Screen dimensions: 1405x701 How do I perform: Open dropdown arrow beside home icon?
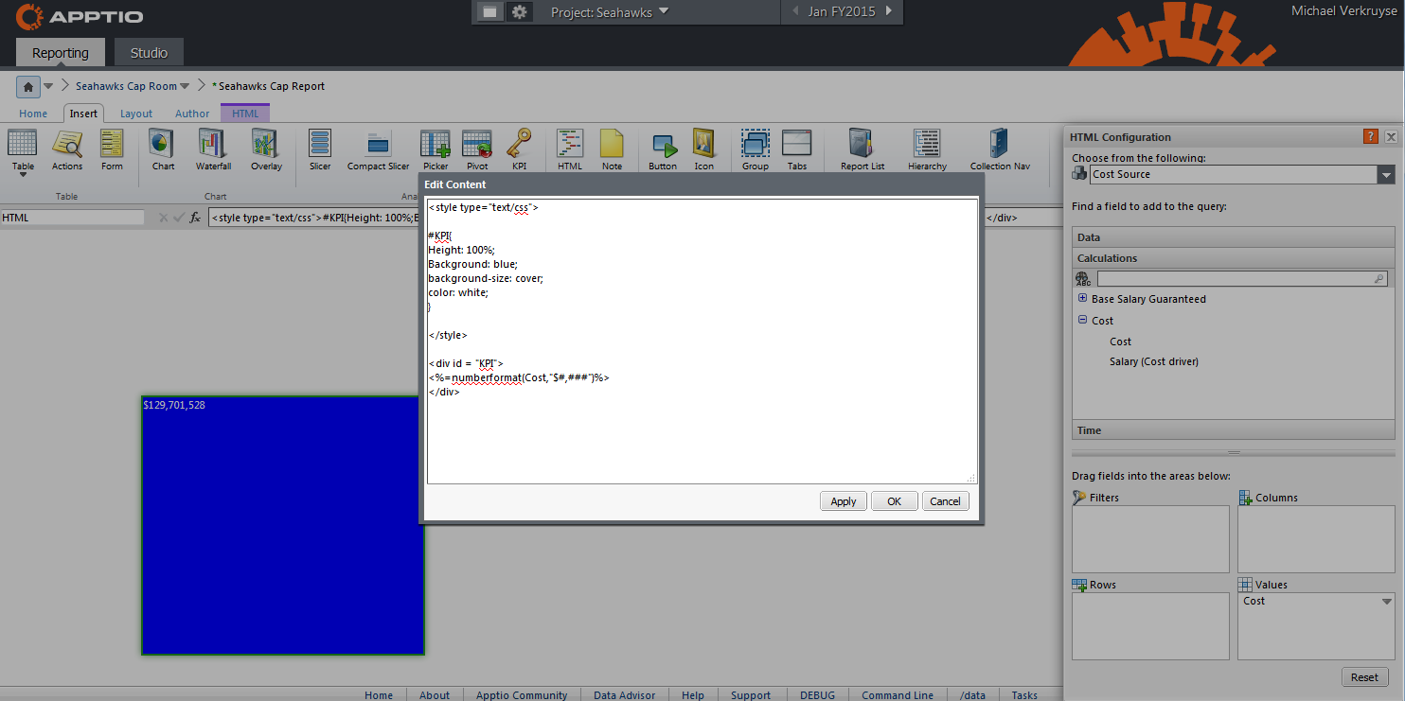coord(48,86)
